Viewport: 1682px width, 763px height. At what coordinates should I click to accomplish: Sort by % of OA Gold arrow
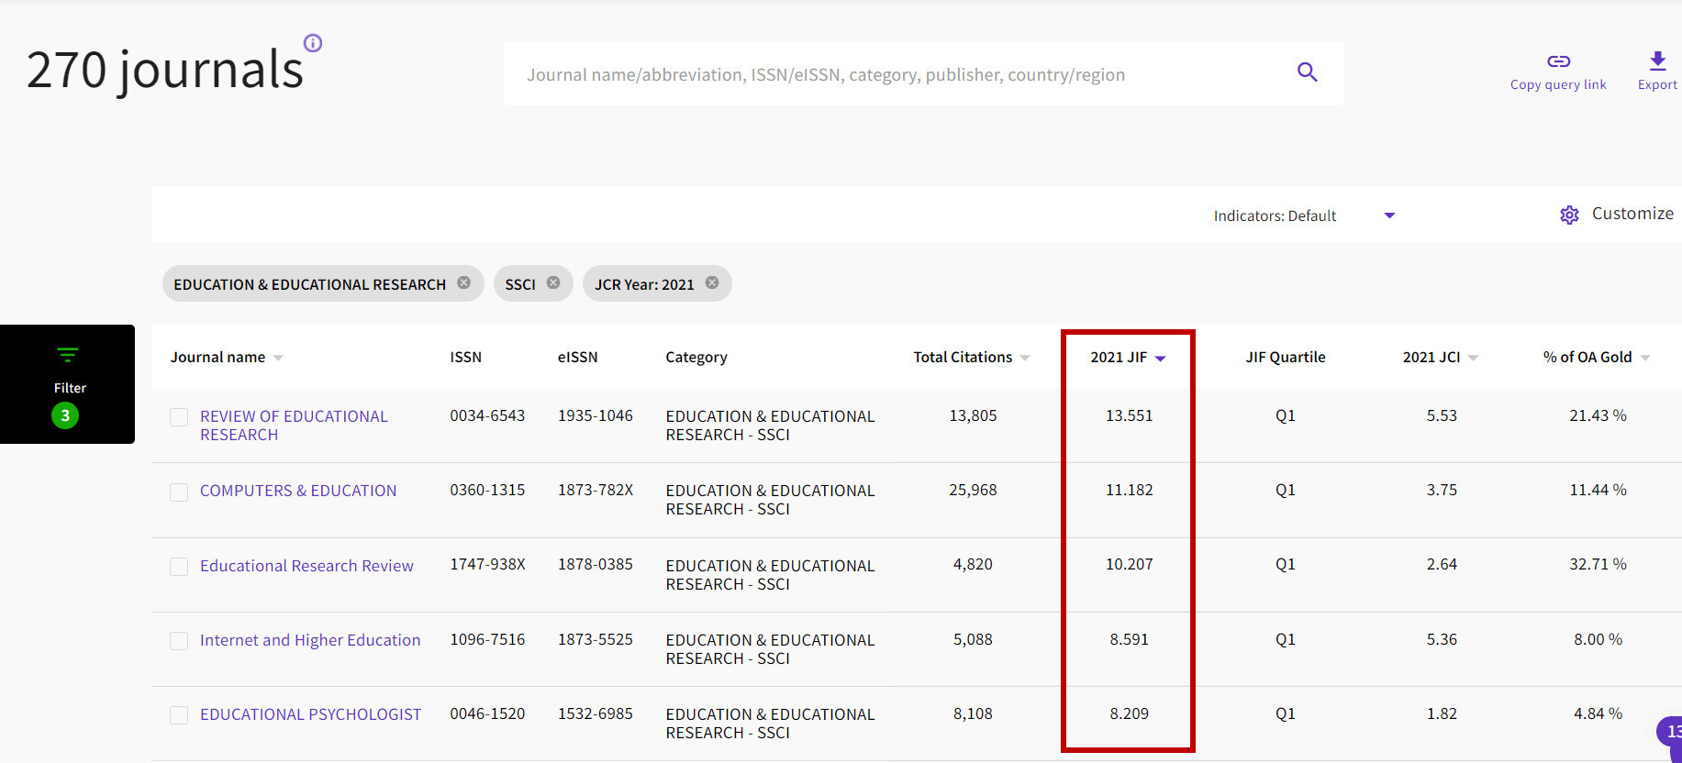click(x=1644, y=358)
